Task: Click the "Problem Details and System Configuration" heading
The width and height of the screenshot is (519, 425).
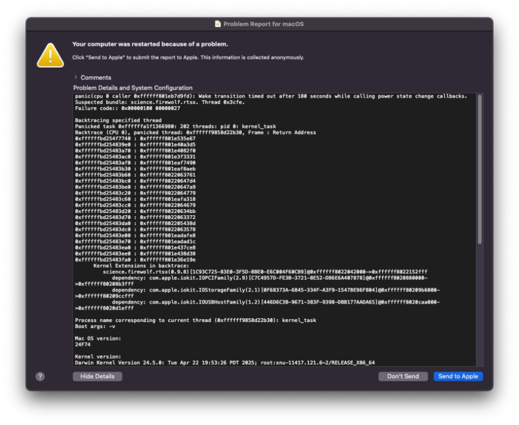Action: (x=133, y=88)
